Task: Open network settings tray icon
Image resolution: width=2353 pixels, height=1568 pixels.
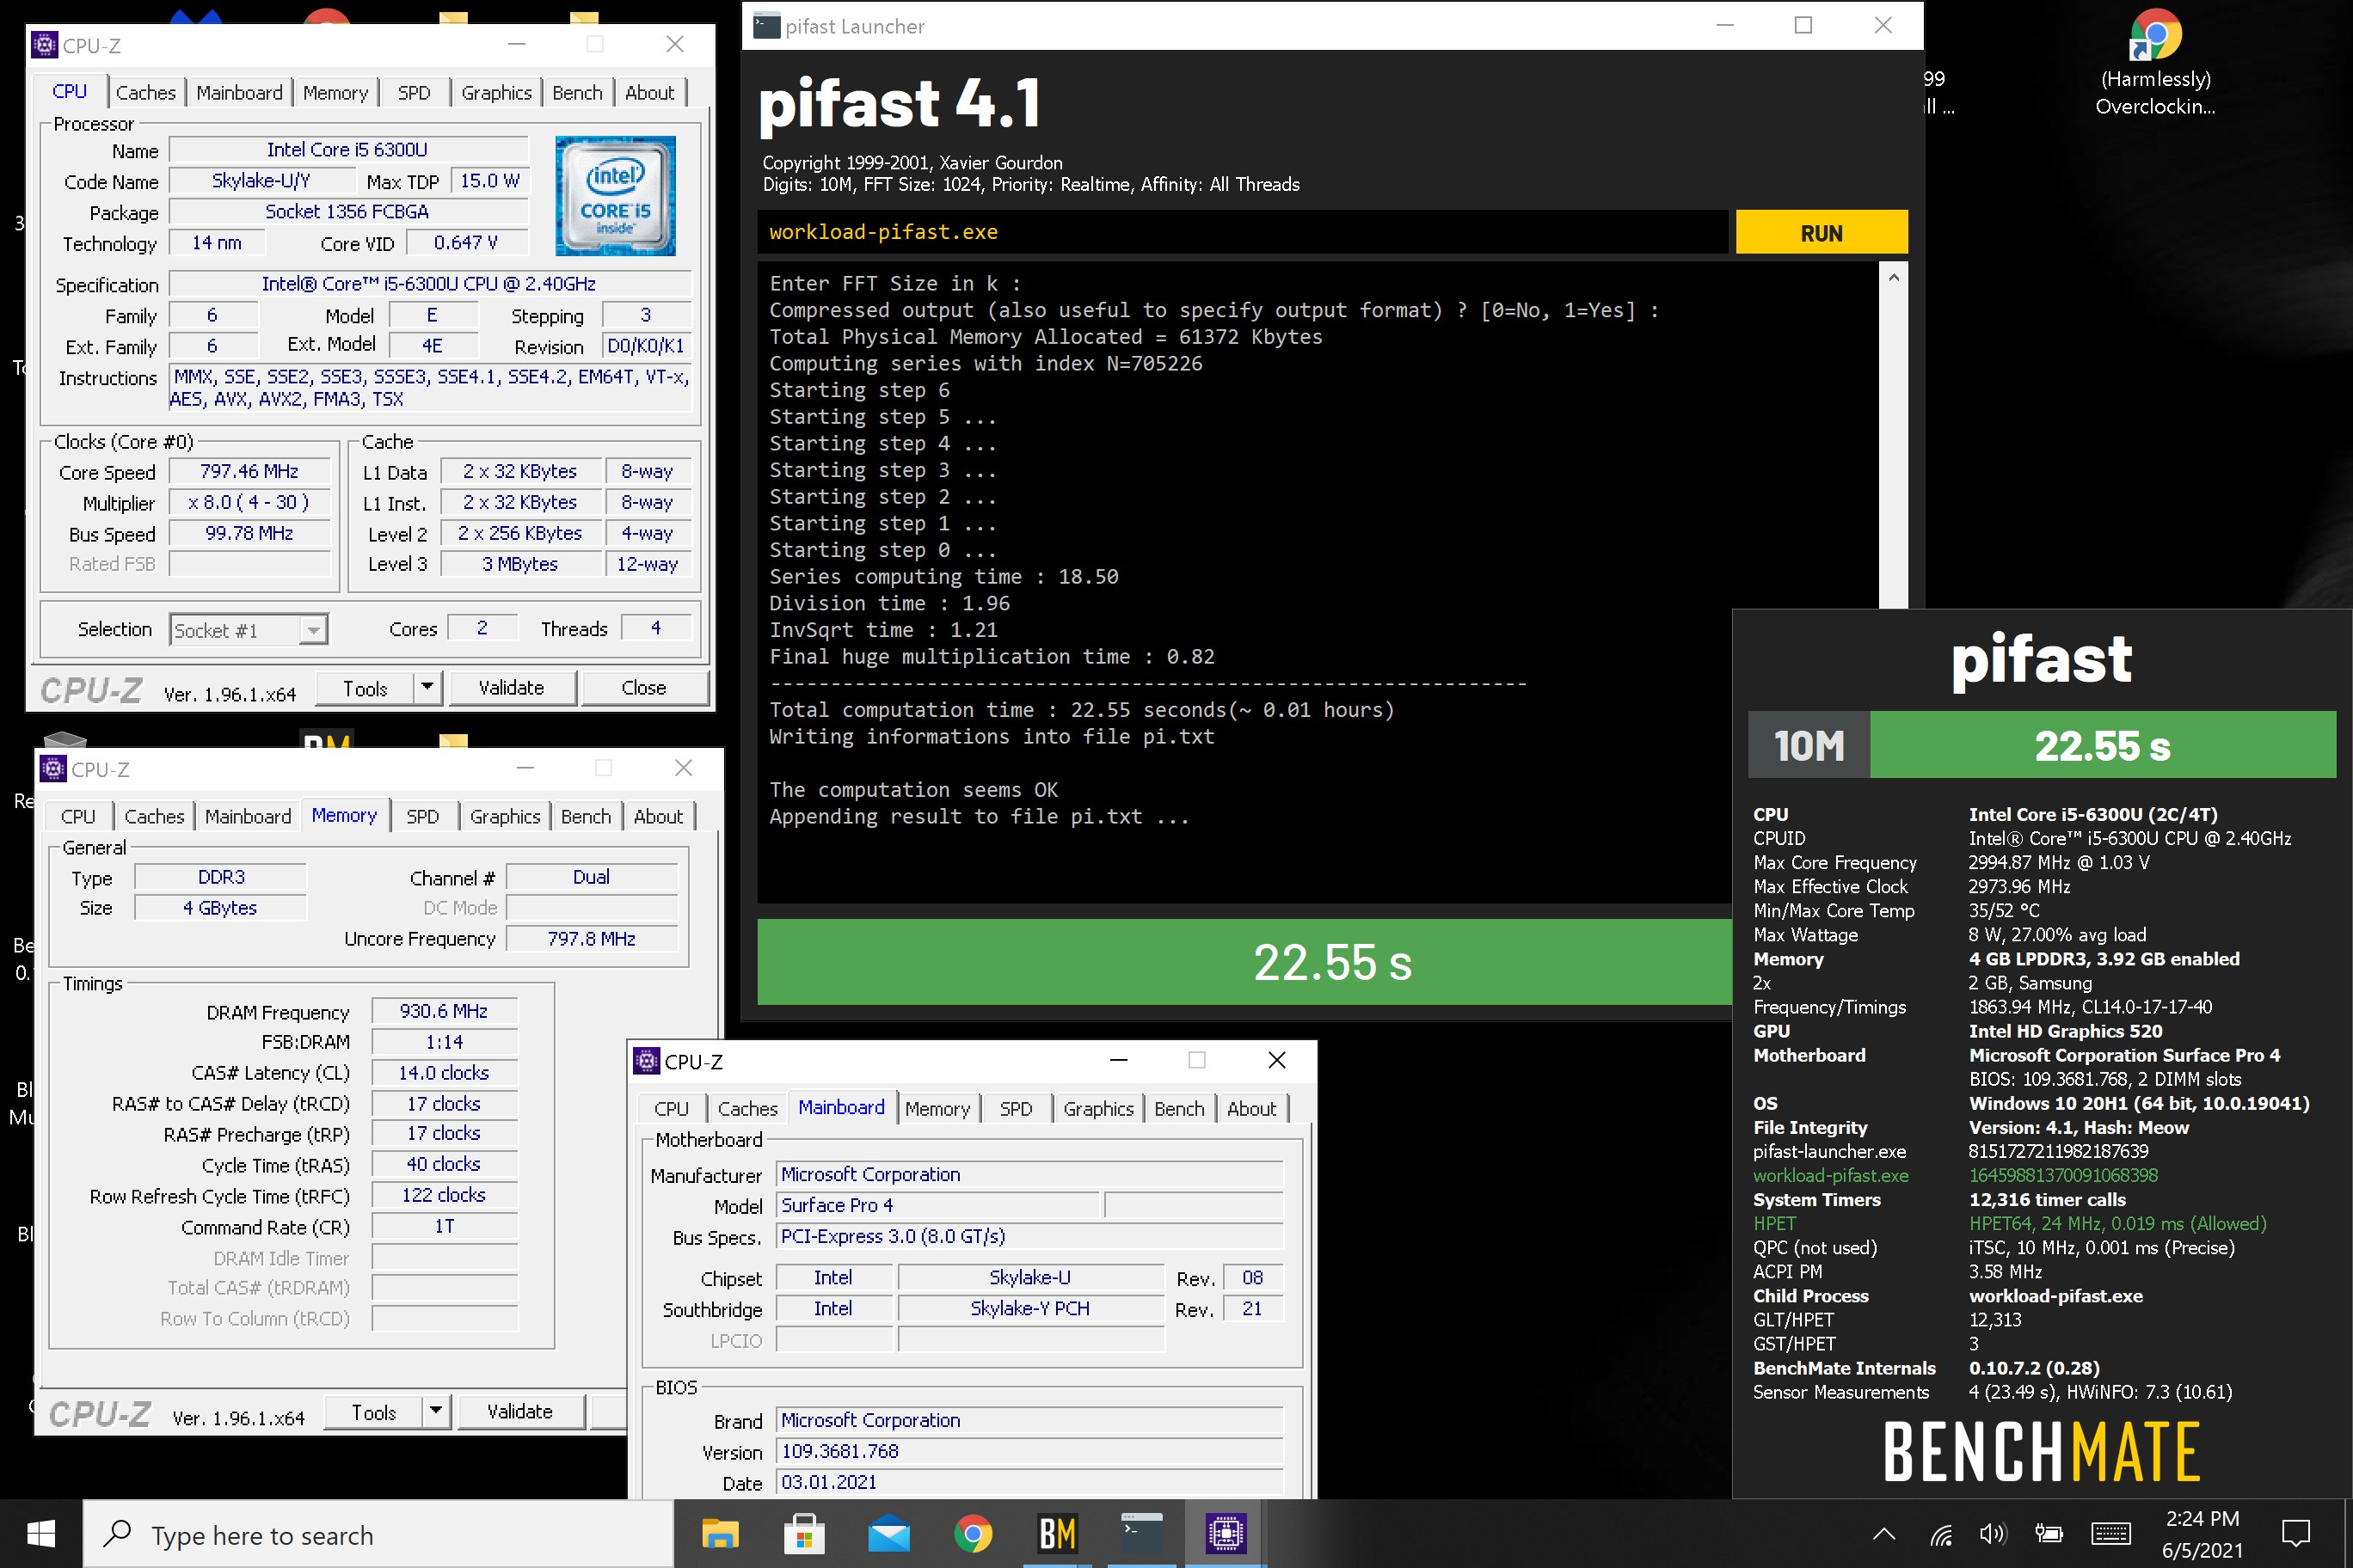Action: pos(1941,1534)
